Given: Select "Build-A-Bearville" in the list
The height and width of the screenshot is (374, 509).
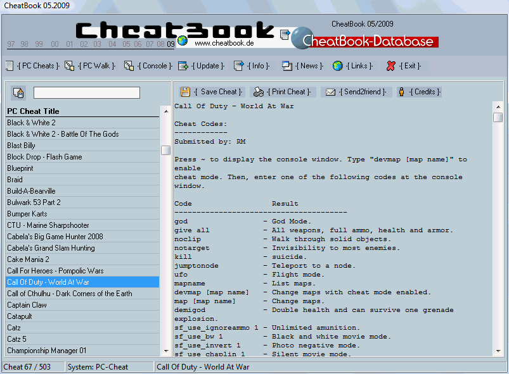Looking at the screenshot, I should point(83,191).
